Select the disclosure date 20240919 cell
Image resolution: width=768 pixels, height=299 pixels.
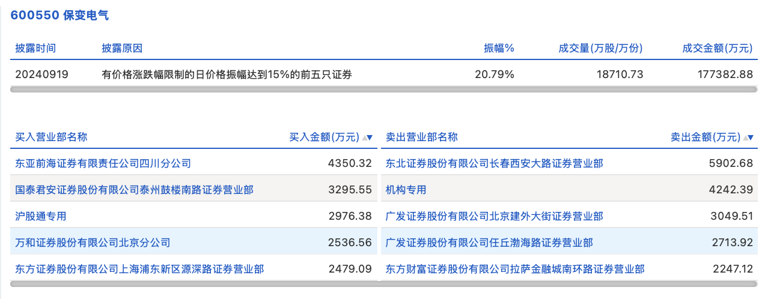(x=42, y=74)
